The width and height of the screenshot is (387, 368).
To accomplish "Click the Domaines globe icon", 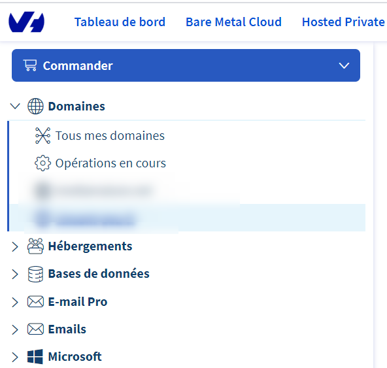I will [35, 106].
